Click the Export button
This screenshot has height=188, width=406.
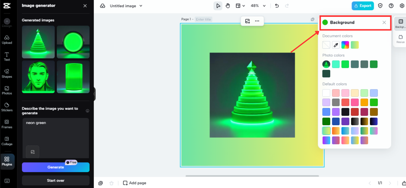pyautogui.click(x=363, y=6)
